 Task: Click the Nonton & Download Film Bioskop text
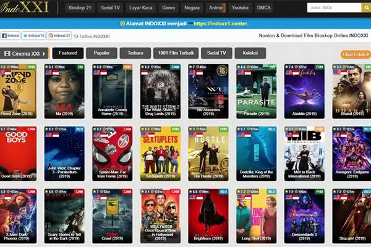[313, 36]
